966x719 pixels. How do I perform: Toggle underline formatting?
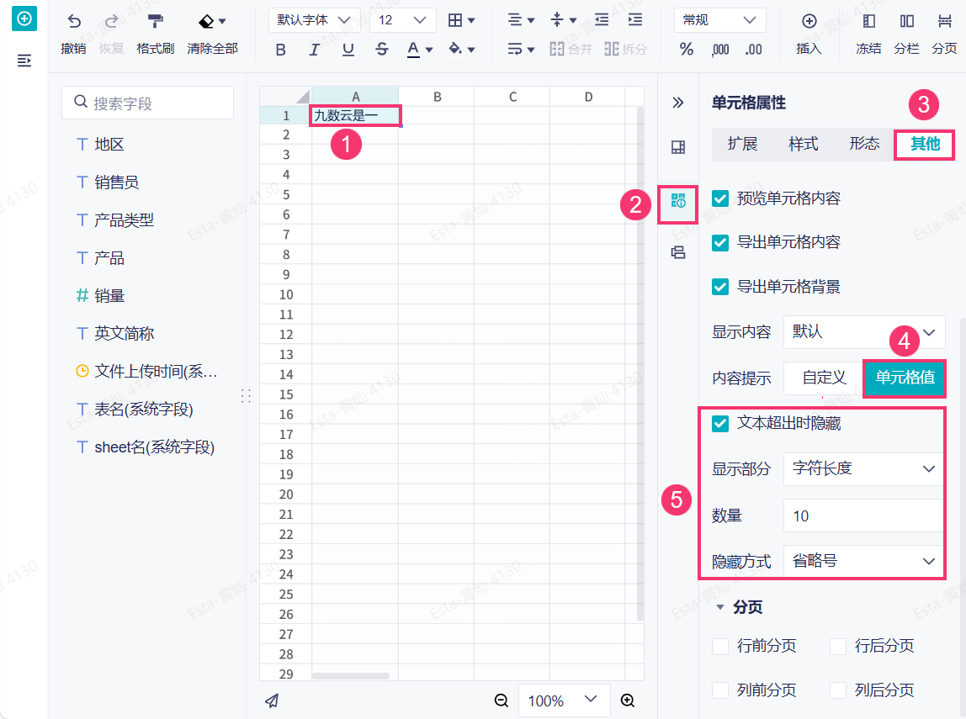click(348, 50)
